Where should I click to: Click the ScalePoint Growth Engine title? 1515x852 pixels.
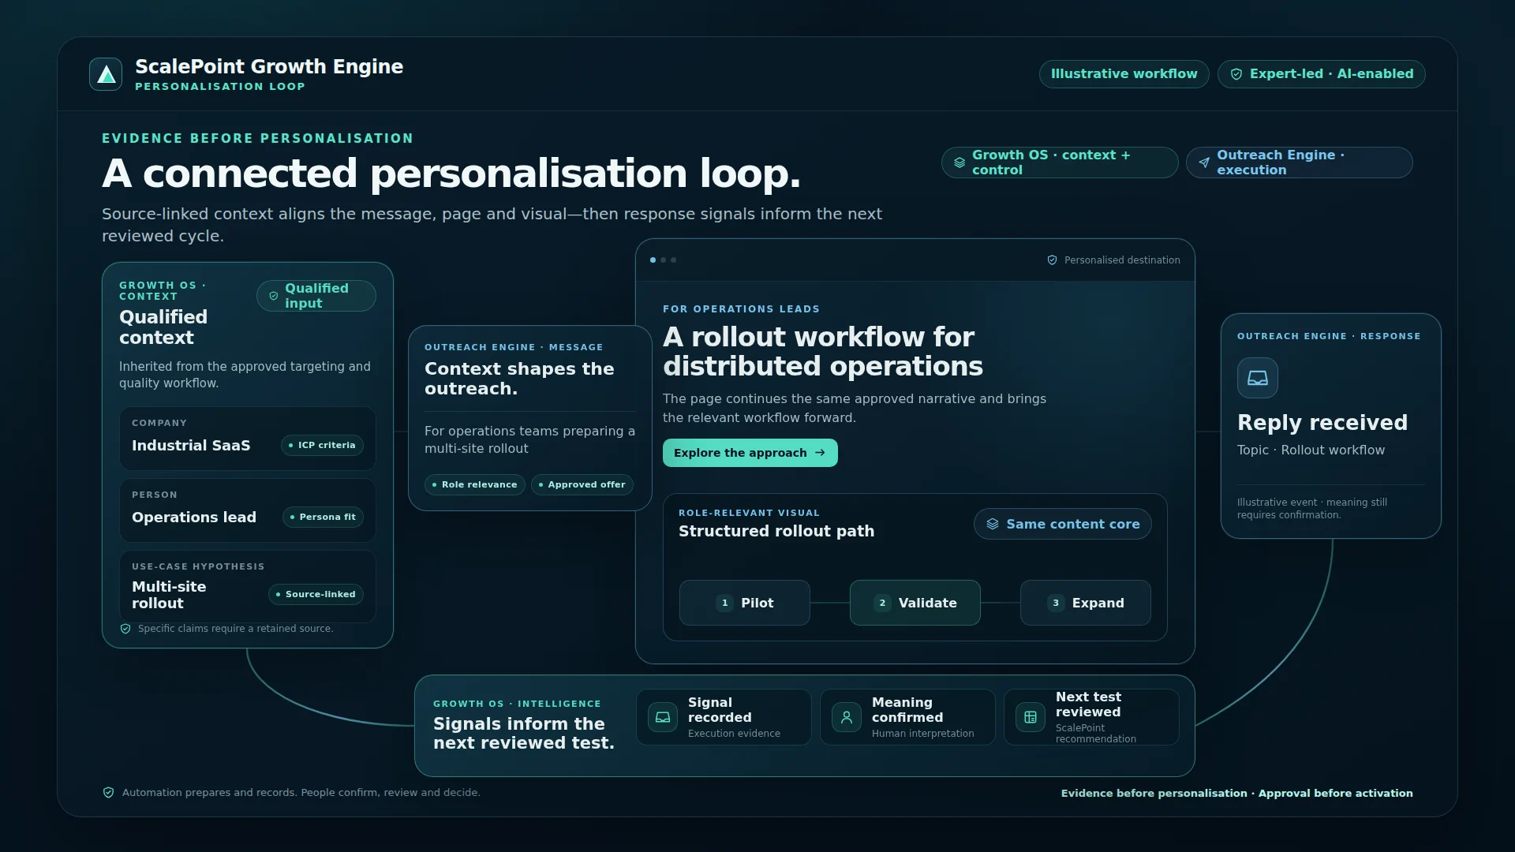[269, 66]
